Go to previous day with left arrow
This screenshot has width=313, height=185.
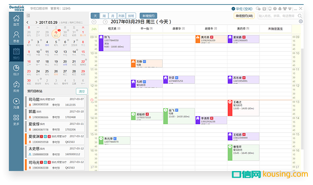click(94, 22)
